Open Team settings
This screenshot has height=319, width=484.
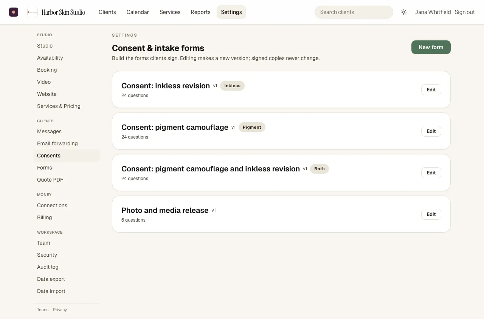[x=67, y=243]
